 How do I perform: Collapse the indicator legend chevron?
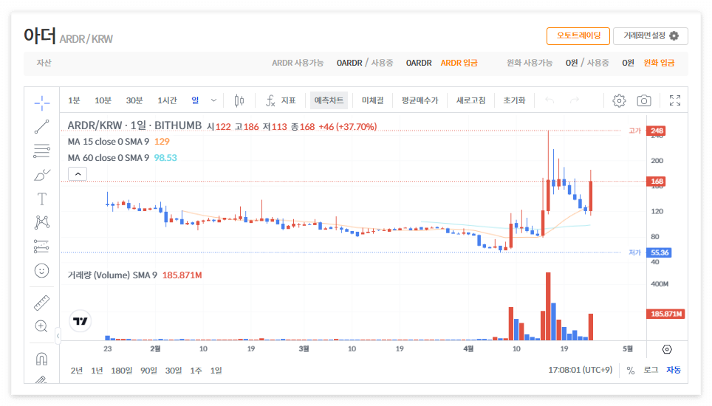click(78, 173)
